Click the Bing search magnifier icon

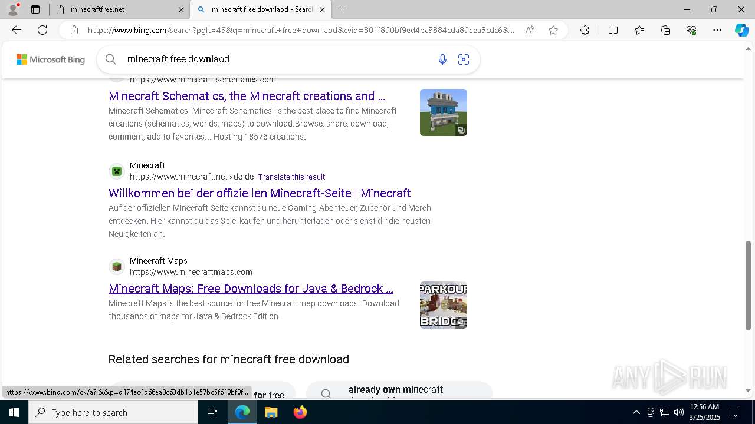point(110,59)
